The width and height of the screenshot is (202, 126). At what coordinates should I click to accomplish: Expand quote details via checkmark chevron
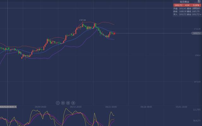pyautogui.click(x=200, y=15)
